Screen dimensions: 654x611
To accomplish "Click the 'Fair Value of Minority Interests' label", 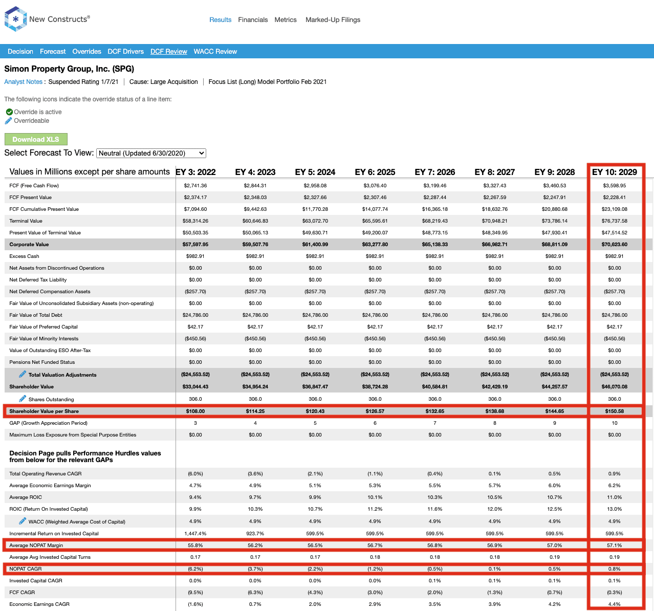I will [44, 339].
